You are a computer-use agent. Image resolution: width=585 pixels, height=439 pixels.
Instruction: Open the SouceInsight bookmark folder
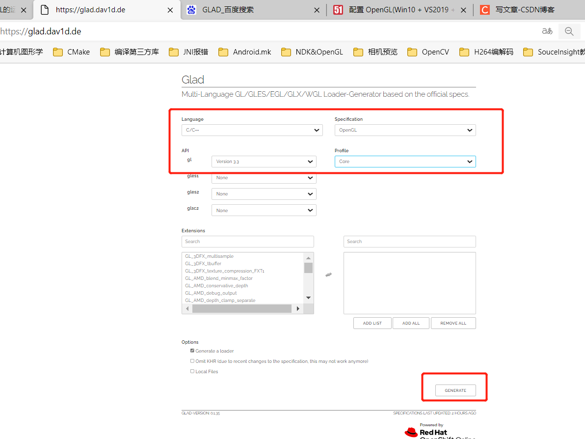pos(554,52)
